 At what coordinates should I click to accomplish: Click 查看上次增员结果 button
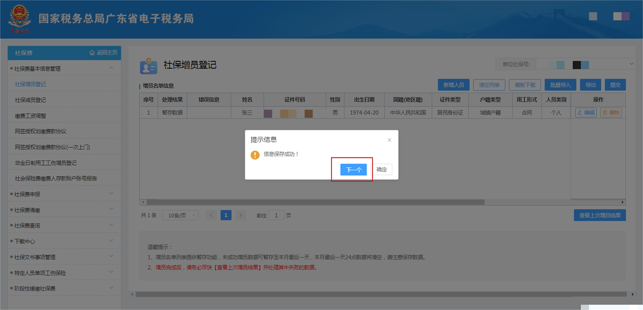point(600,215)
